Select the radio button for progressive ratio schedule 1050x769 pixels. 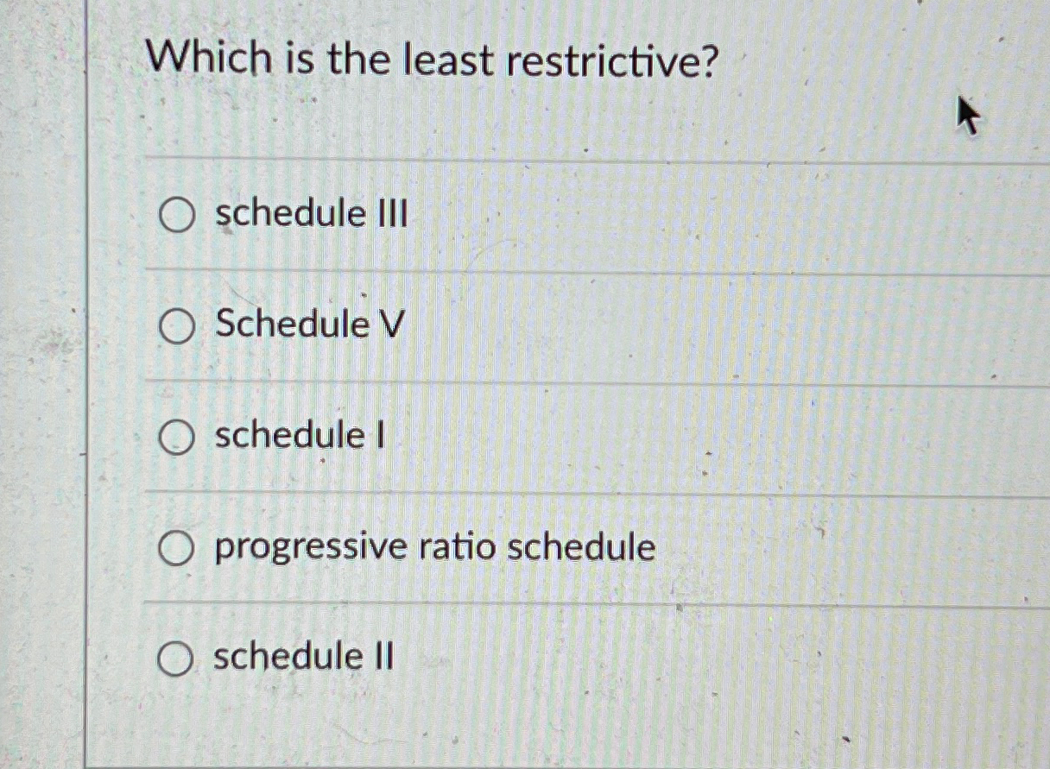[x=177, y=549]
